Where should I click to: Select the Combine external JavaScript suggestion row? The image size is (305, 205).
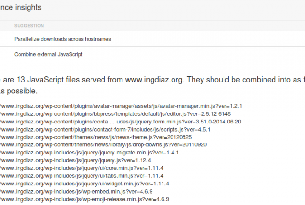coord(152,54)
